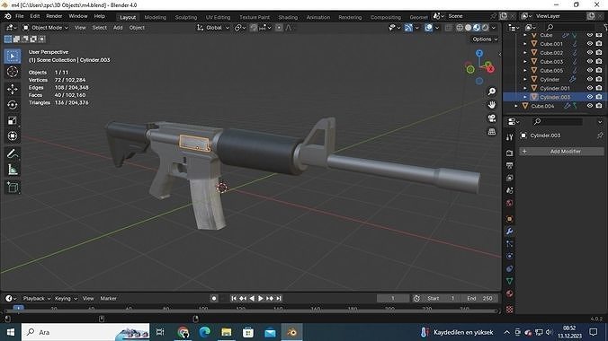The image size is (608, 341).
Task: Select the Annotate tool
Action: coord(13,153)
